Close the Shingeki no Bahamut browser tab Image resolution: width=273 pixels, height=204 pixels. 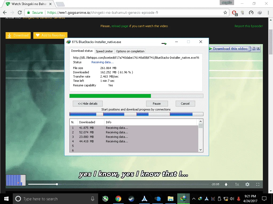(50, 4)
